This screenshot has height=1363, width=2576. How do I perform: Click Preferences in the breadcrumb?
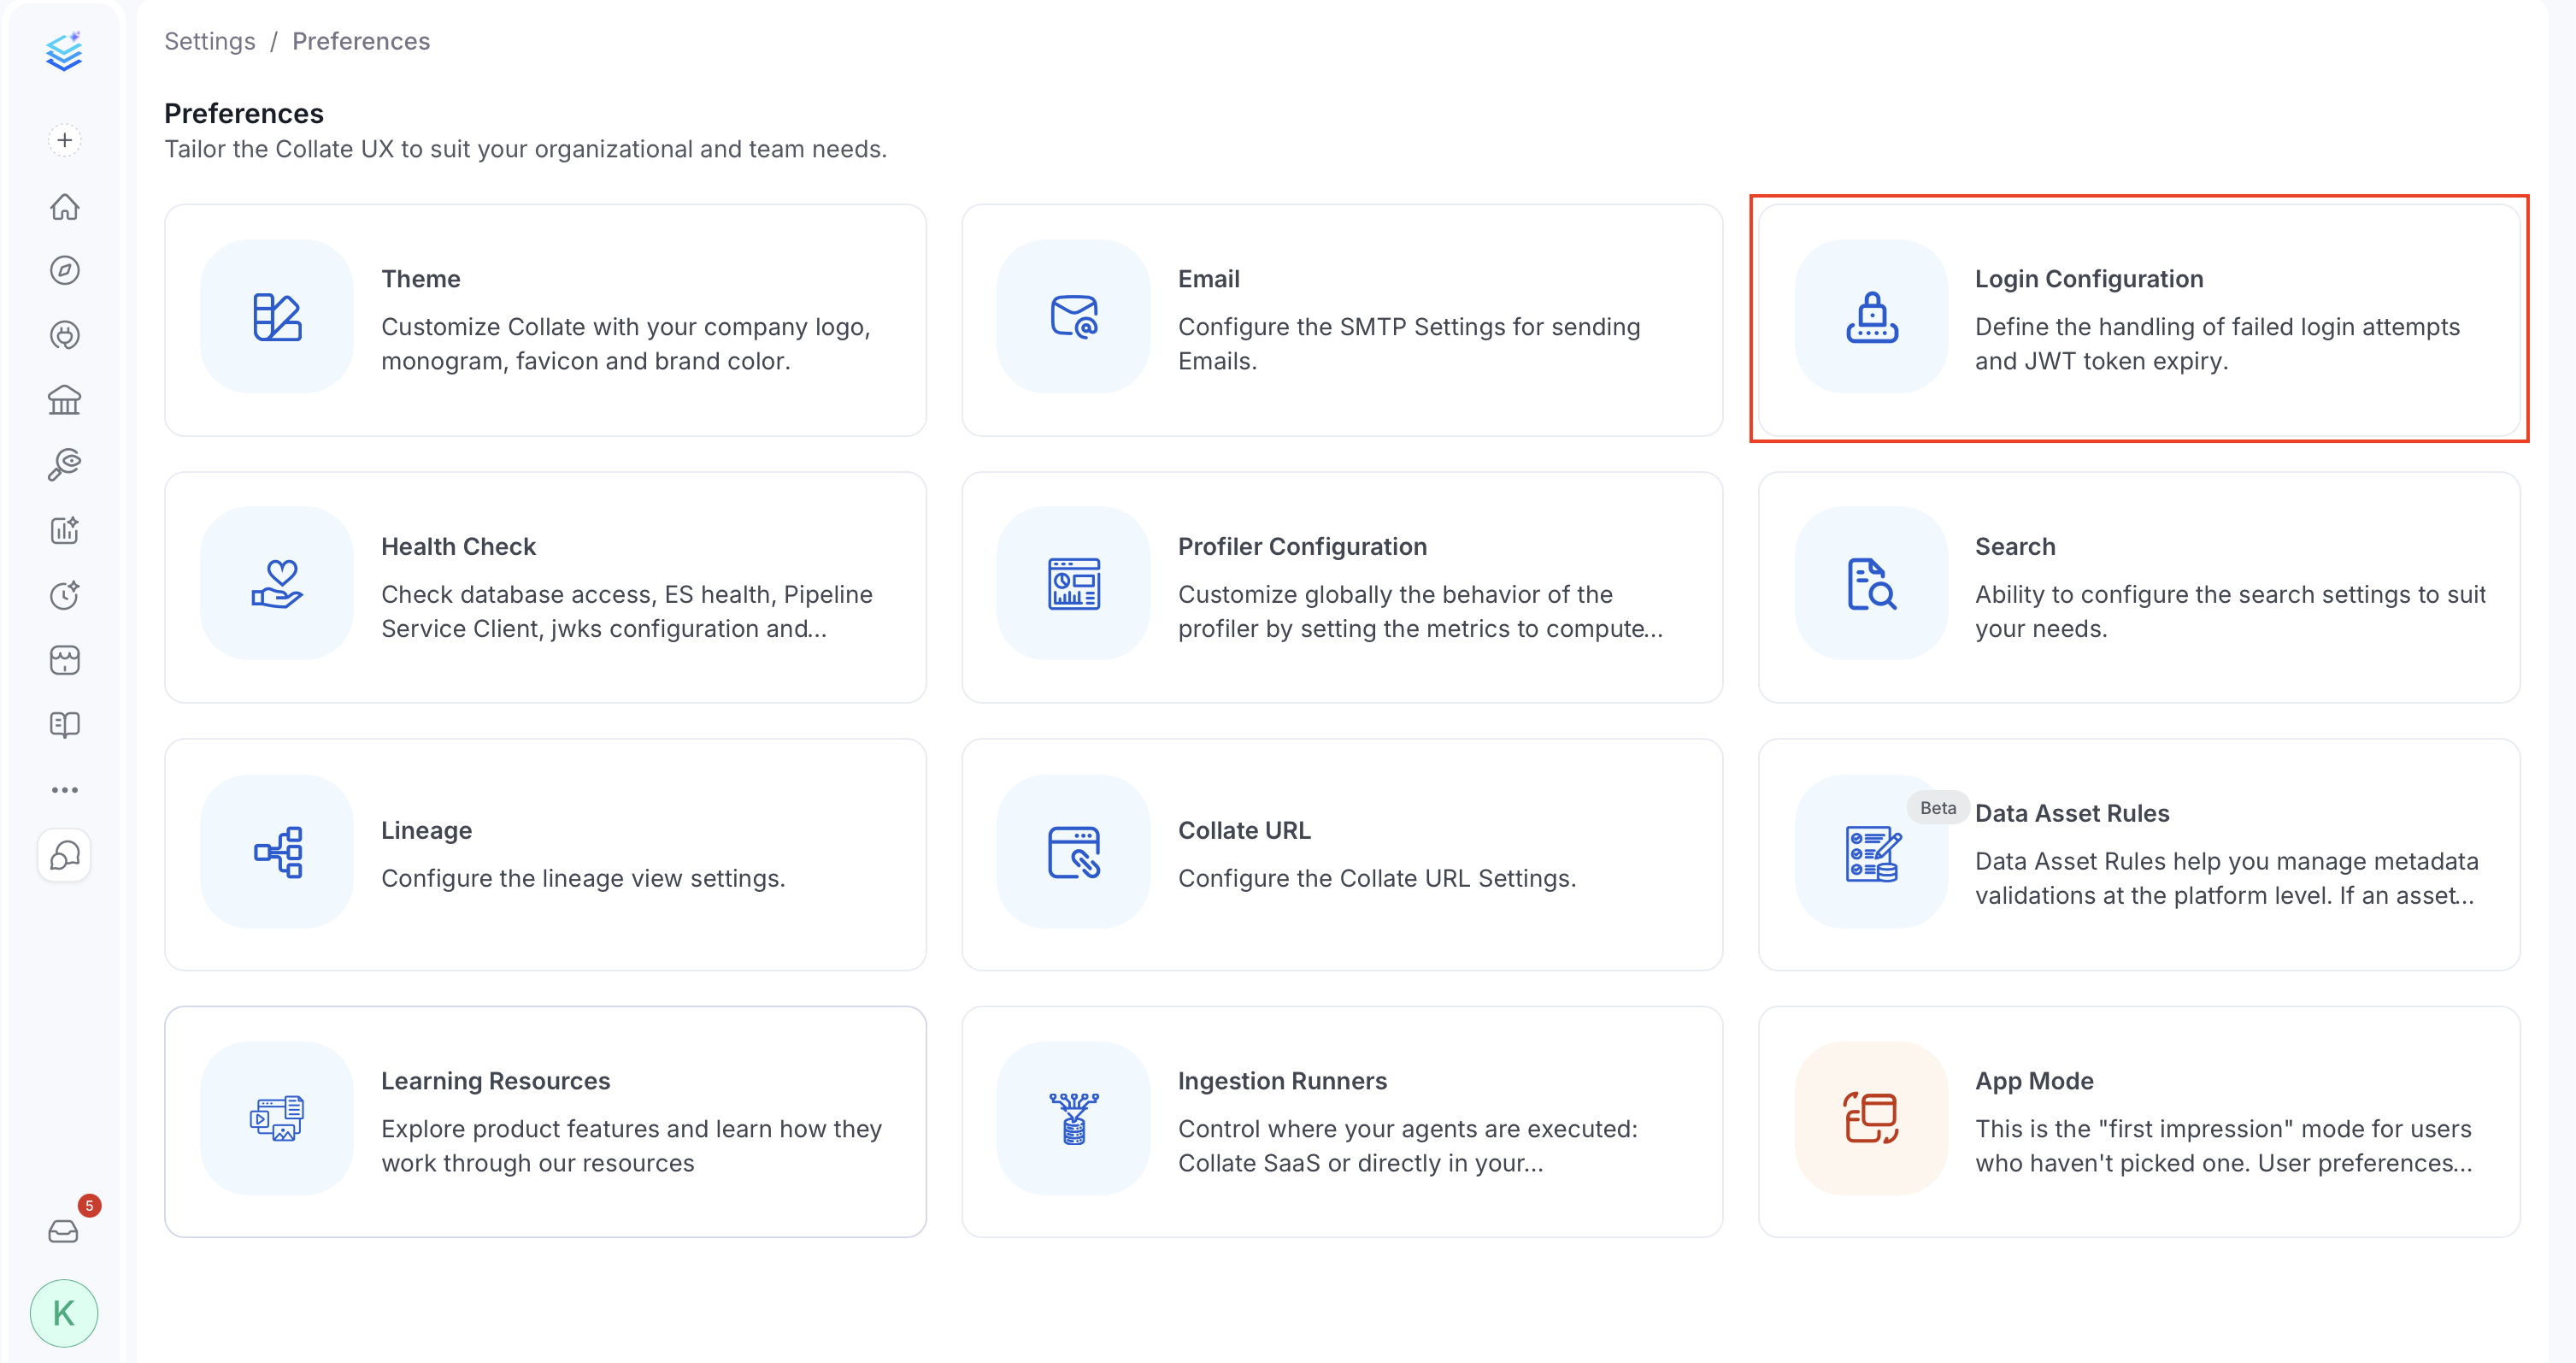[361, 41]
